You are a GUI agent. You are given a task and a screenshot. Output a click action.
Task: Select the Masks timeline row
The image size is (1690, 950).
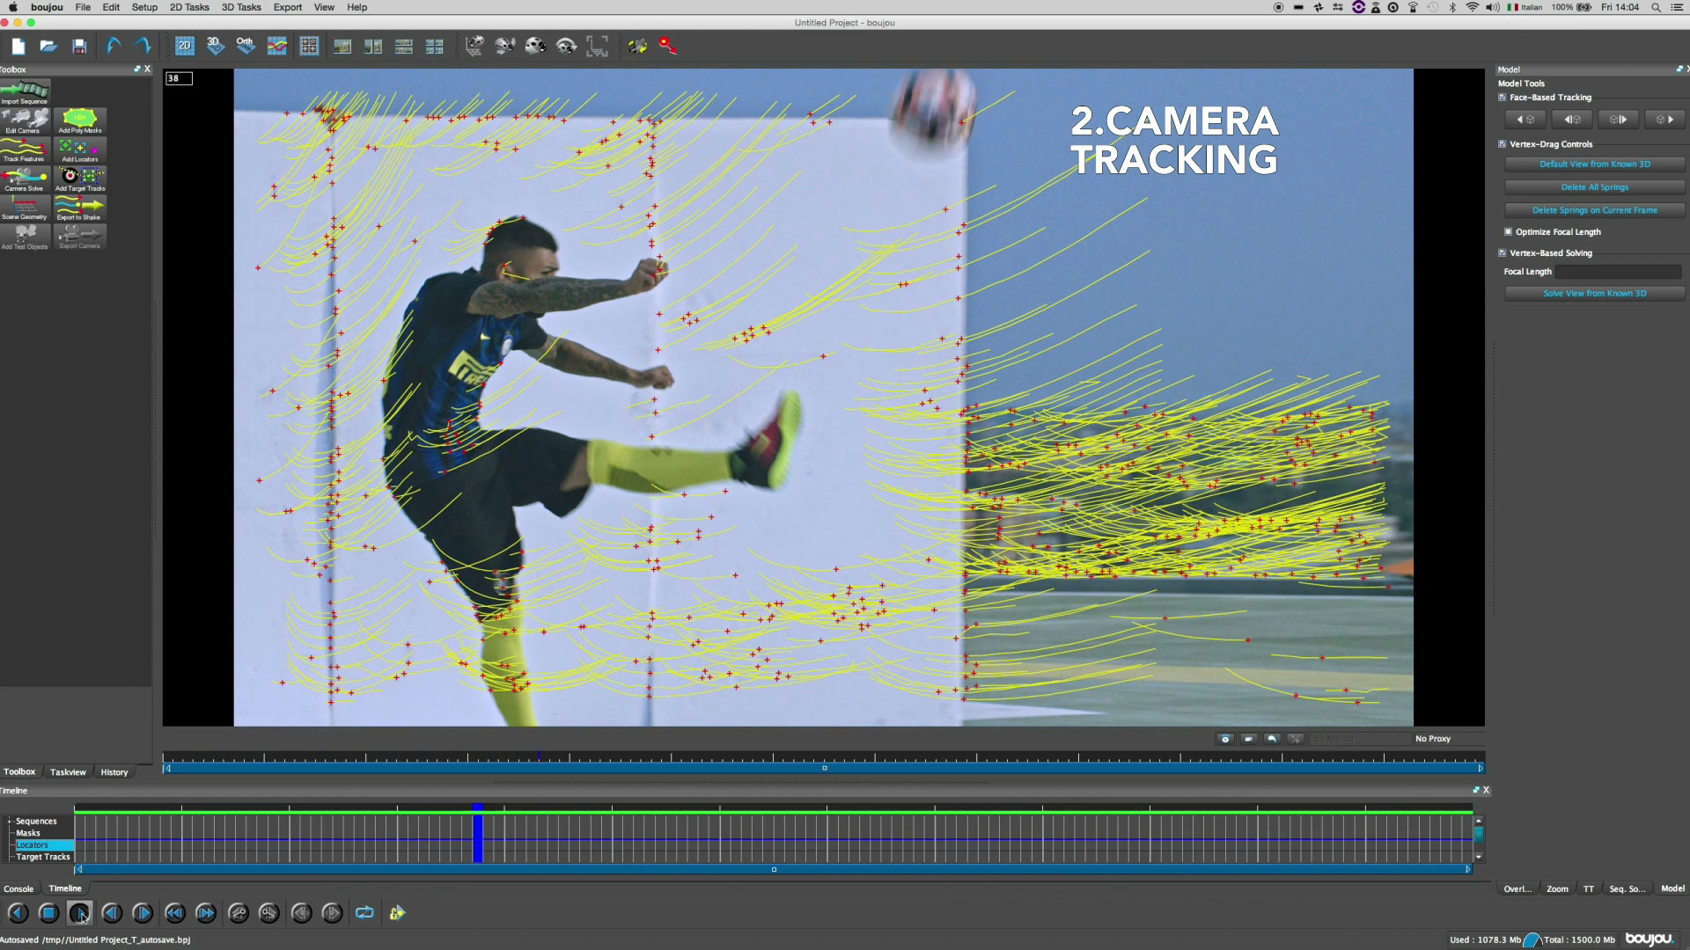click(x=28, y=833)
